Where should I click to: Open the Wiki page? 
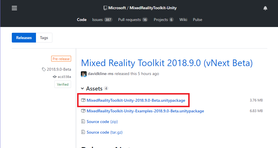(x=183, y=20)
